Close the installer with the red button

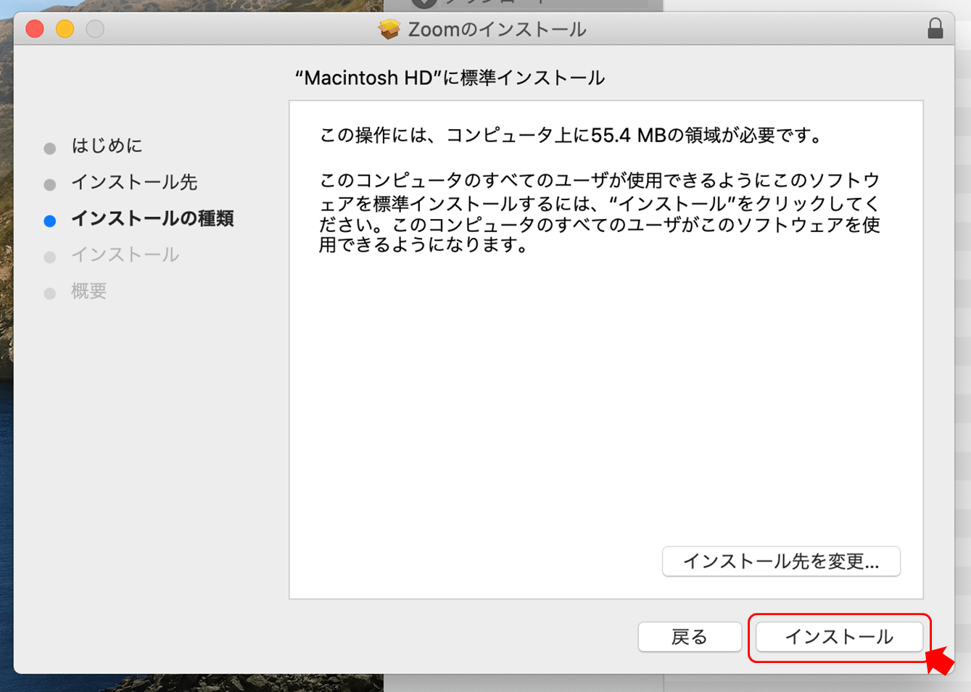click(x=35, y=29)
